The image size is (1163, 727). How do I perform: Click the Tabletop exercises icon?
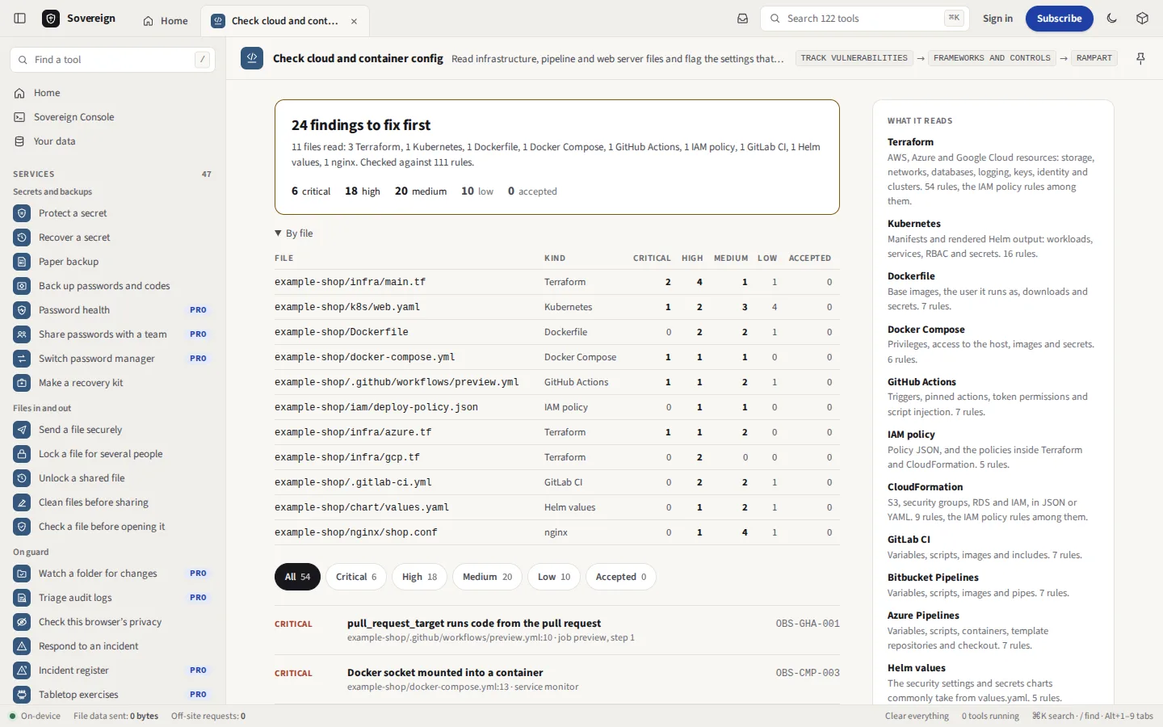[22, 695]
